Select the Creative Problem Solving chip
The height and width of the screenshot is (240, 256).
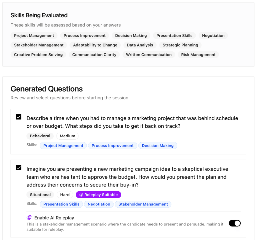click(38, 54)
